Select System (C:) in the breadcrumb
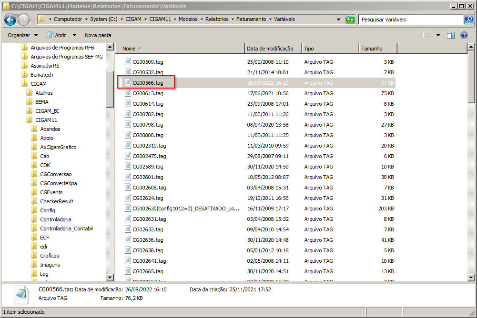 coord(103,19)
